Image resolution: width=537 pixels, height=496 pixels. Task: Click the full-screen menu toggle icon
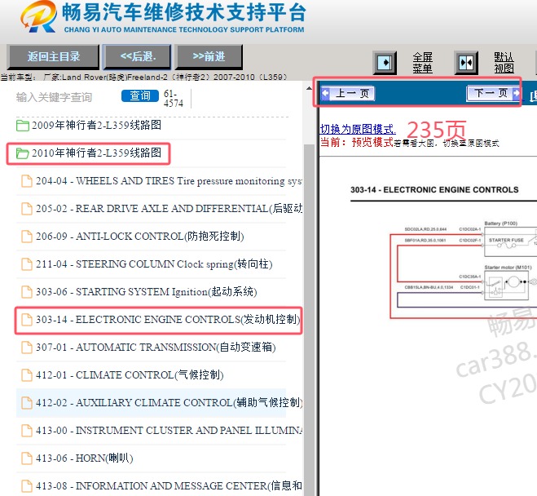(x=385, y=63)
